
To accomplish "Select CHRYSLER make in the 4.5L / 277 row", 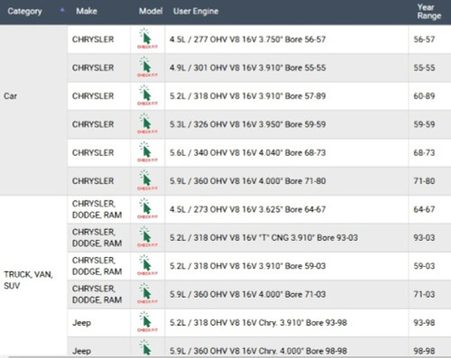I will tap(93, 40).
